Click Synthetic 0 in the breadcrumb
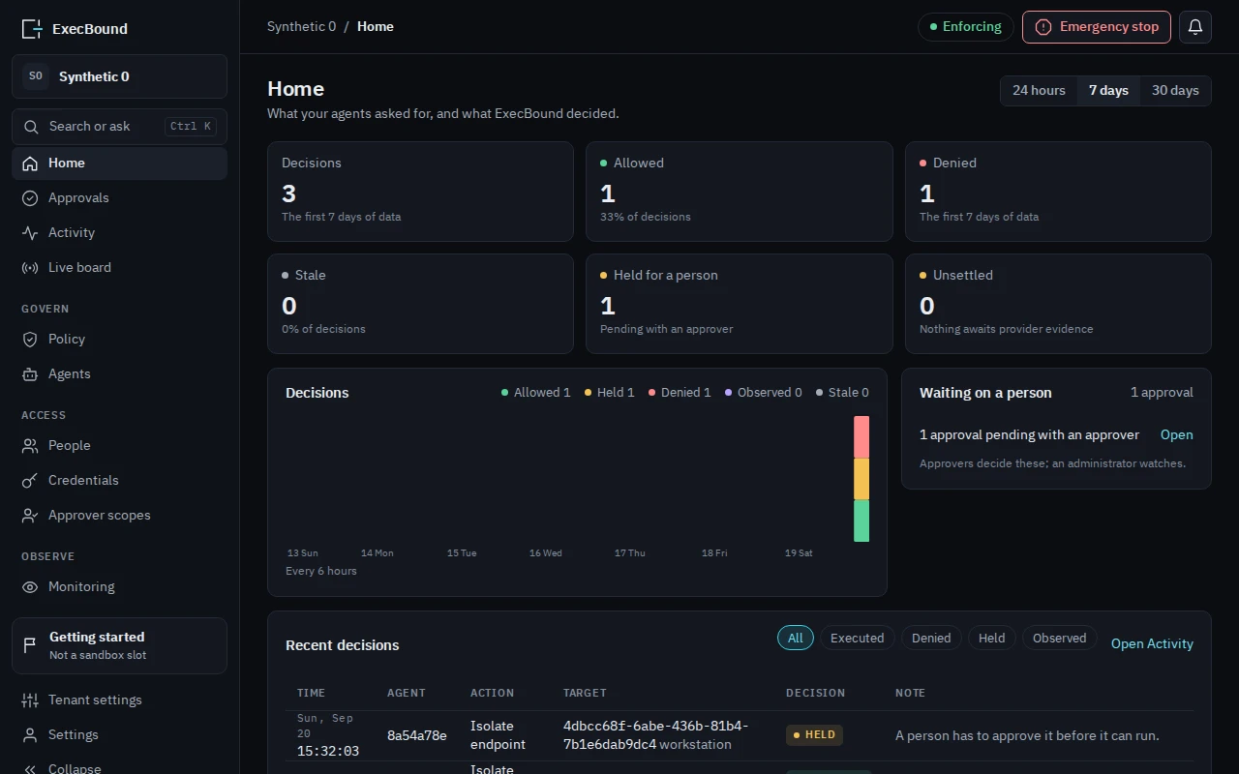The image size is (1239, 774). (x=302, y=27)
